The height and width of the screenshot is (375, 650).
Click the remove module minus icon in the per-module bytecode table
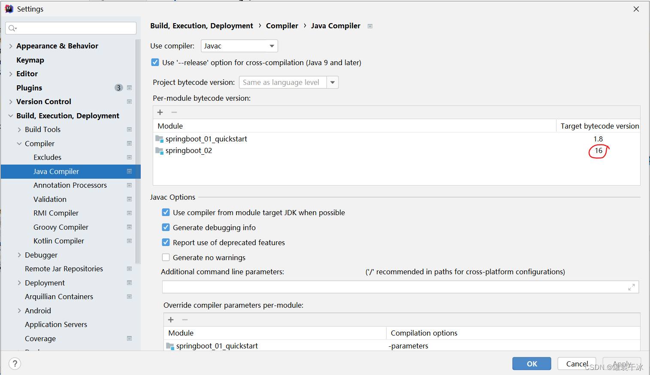pos(174,112)
